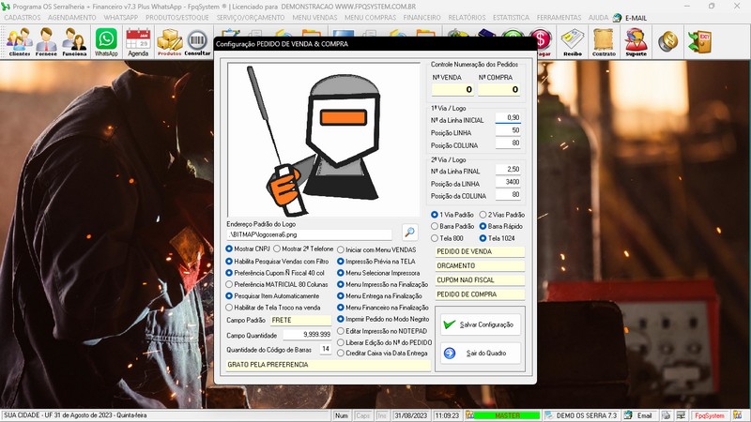The width and height of the screenshot is (751, 422).
Task: Edit Posição da LINHA 3400 field
Action: (508, 182)
